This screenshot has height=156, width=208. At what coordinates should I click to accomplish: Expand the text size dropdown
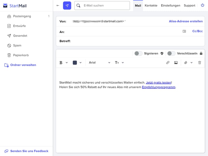(119, 63)
